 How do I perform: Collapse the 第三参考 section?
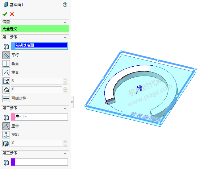coord(65,154)
